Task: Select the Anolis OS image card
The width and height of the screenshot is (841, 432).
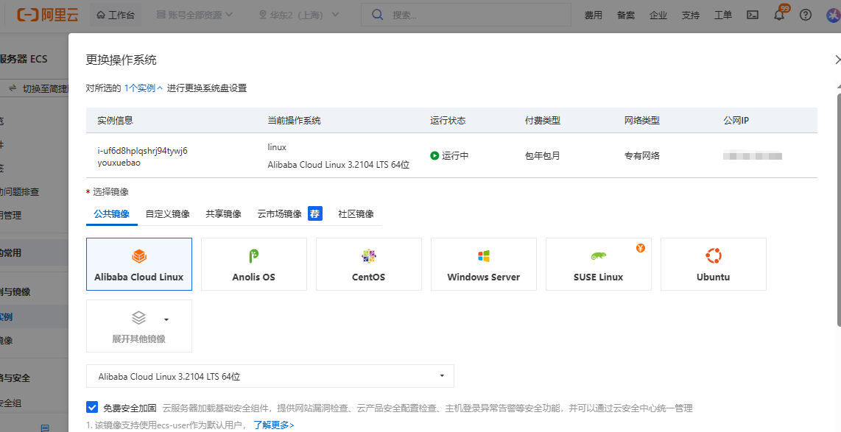Action: (253, 263)
